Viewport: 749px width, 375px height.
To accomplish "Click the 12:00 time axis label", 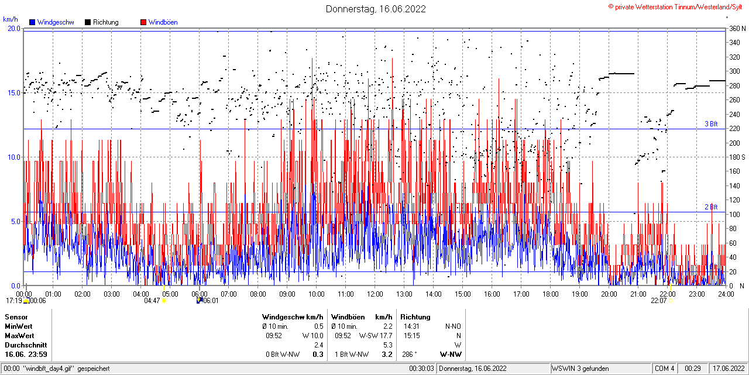I will coord(375,294).
